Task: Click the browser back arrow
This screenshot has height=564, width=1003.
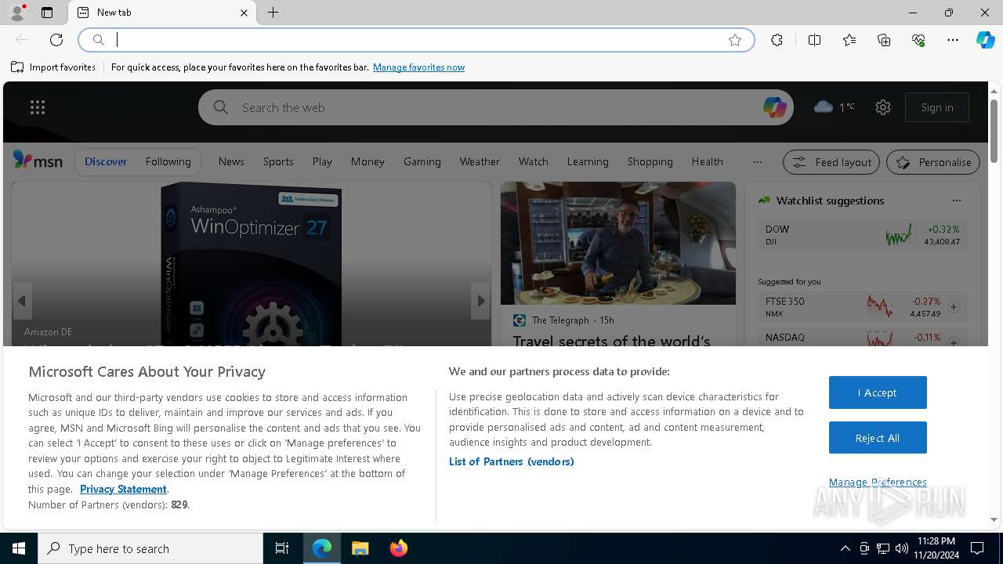Action: coord(22,40)
